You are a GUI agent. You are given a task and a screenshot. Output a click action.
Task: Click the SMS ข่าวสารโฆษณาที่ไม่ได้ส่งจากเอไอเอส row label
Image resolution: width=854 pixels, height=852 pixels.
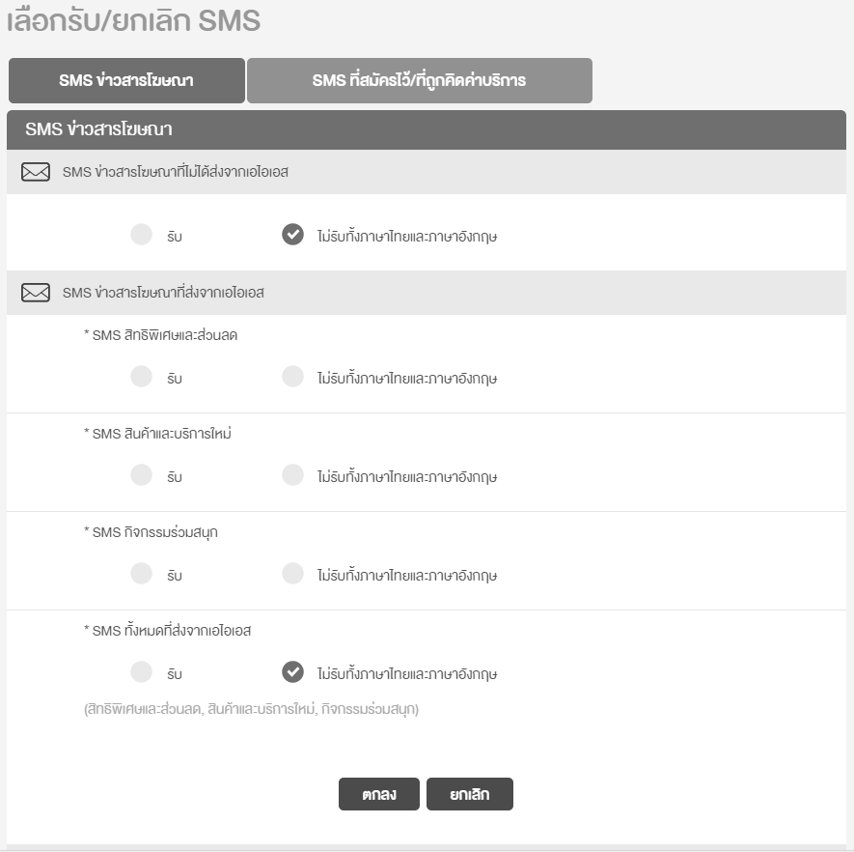tap(176, 172)
